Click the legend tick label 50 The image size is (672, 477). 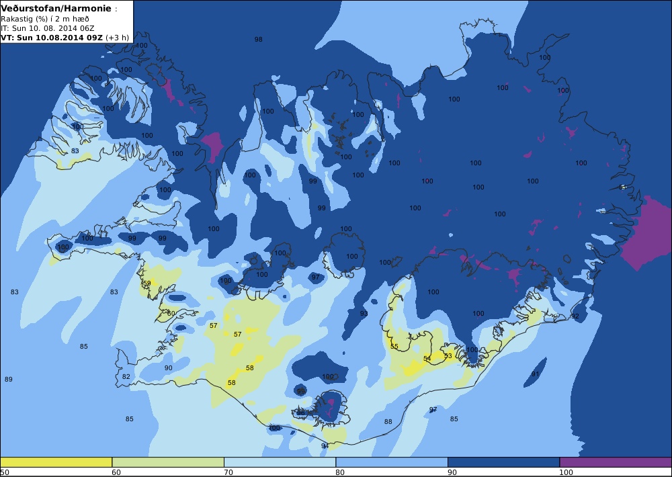pos(5,472)
